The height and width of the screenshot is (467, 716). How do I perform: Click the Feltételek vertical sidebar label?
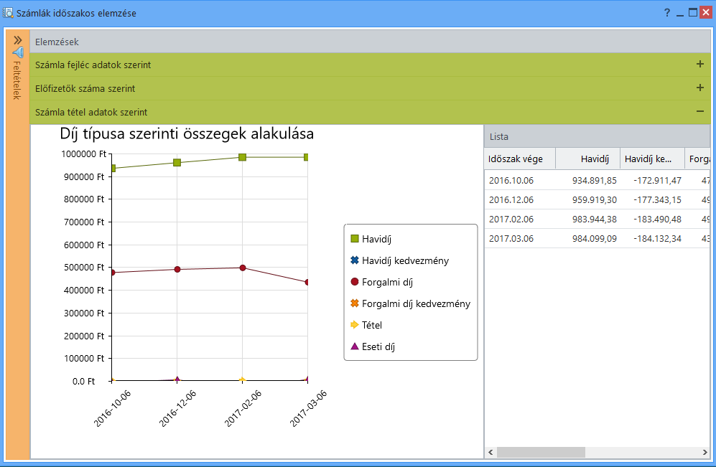[x=17, y=80]
